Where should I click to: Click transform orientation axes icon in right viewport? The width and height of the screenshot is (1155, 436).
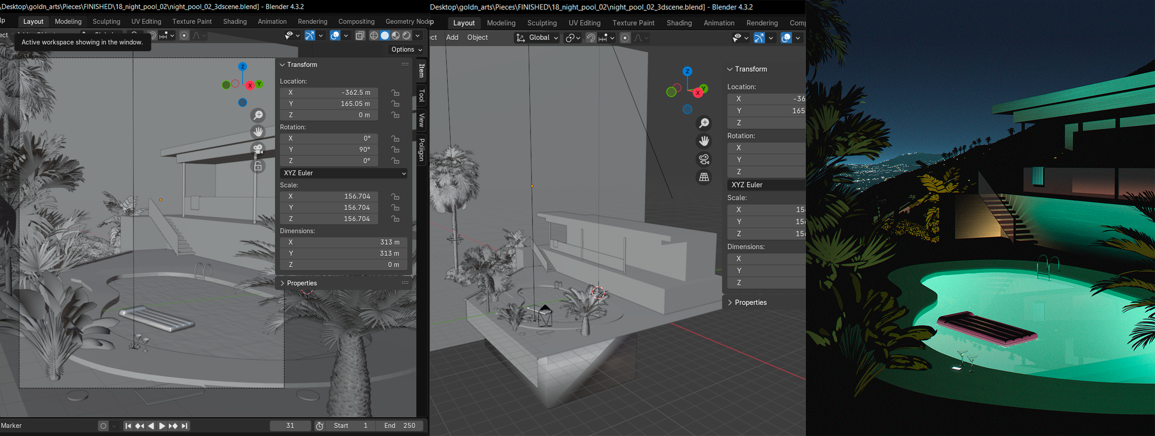[521, 38]
